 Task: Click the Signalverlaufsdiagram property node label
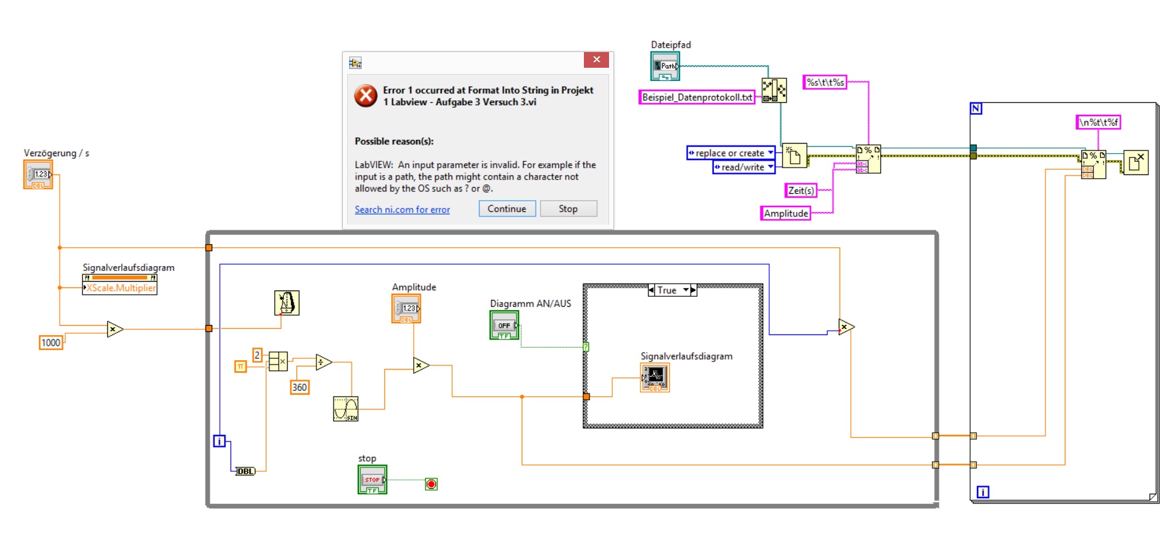[129, 267]
